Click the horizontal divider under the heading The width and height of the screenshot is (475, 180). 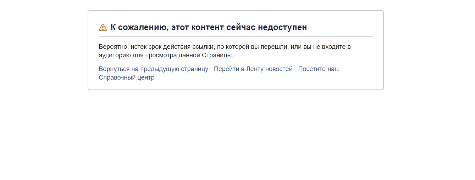[236, 37]
